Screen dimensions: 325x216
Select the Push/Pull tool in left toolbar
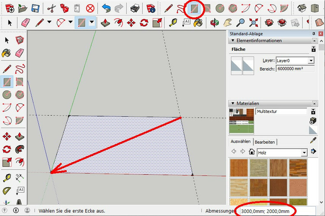click(x=19, y=137)
